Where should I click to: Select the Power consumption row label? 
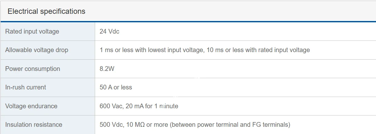tap(33, 69)
